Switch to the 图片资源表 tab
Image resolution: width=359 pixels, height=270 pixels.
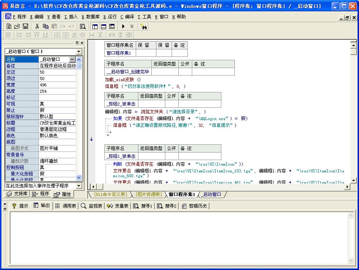pos(148,194)
